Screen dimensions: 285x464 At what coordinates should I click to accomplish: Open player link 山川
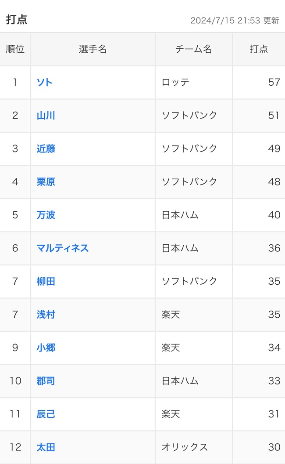click(46, 116)
